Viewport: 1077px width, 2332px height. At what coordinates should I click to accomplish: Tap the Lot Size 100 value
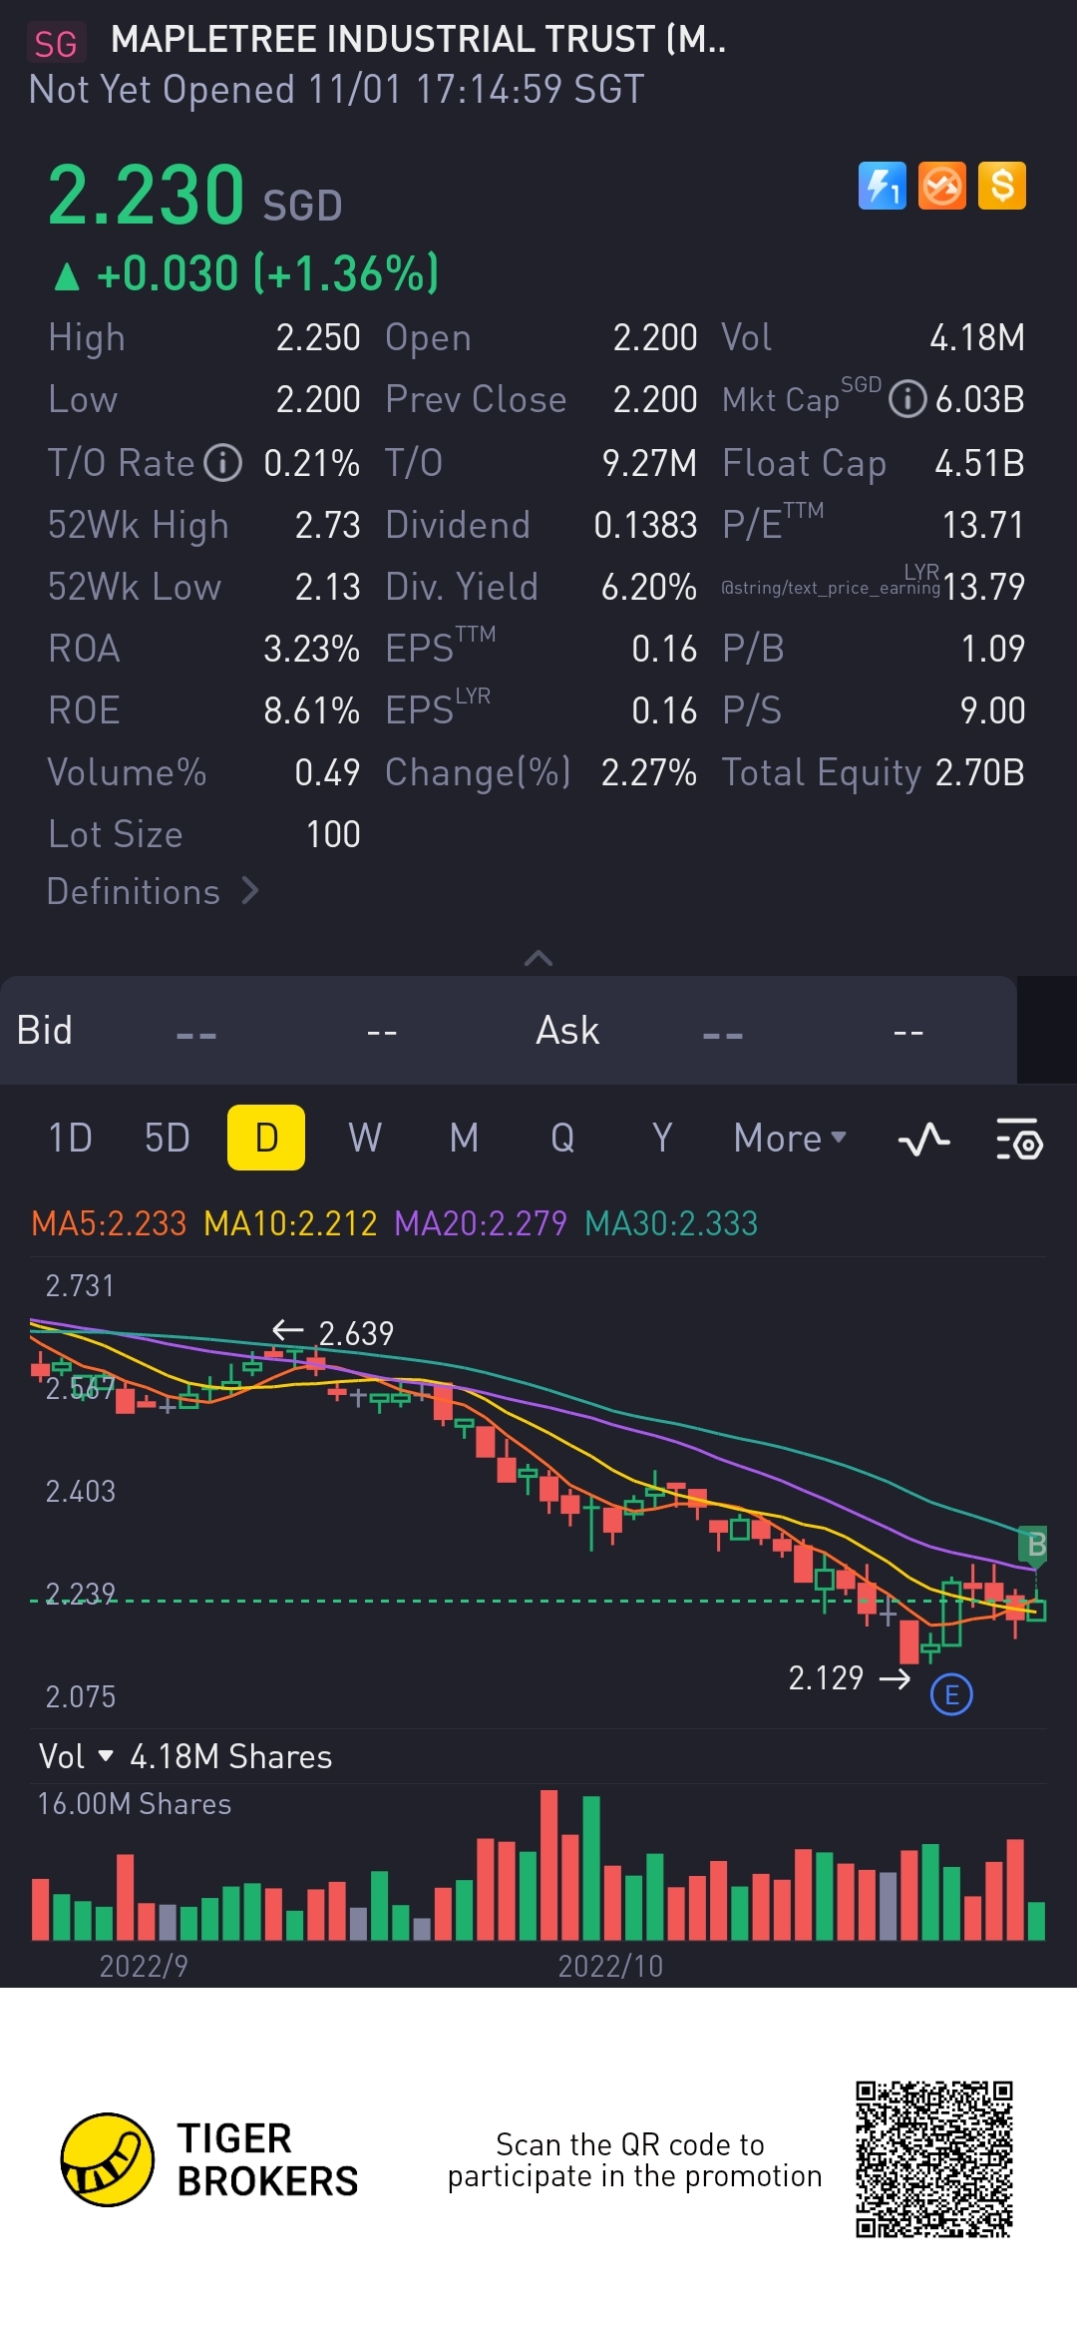[x=333, y=834]
